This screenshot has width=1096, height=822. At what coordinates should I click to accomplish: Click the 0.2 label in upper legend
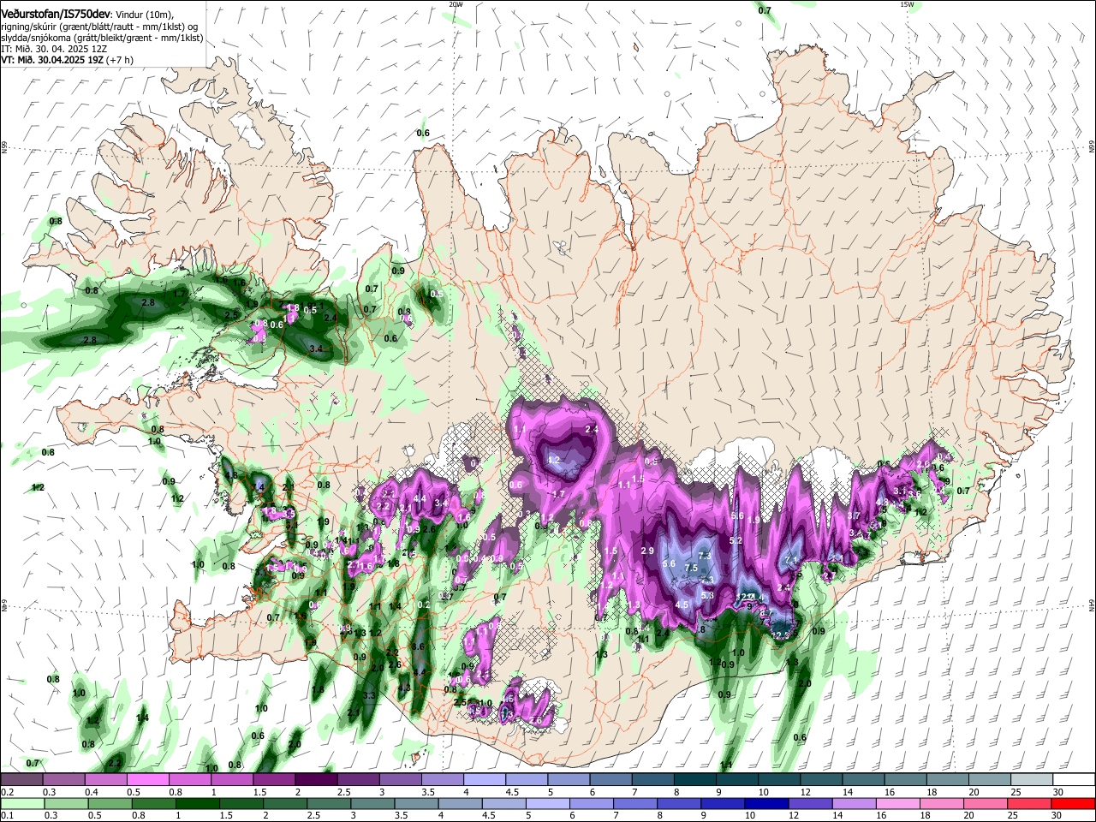(7, 792)
